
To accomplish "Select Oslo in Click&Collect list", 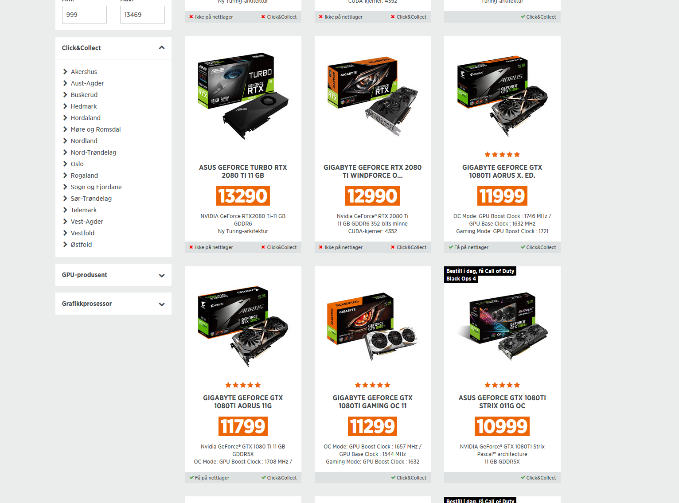I will click(x=77, y=164).
